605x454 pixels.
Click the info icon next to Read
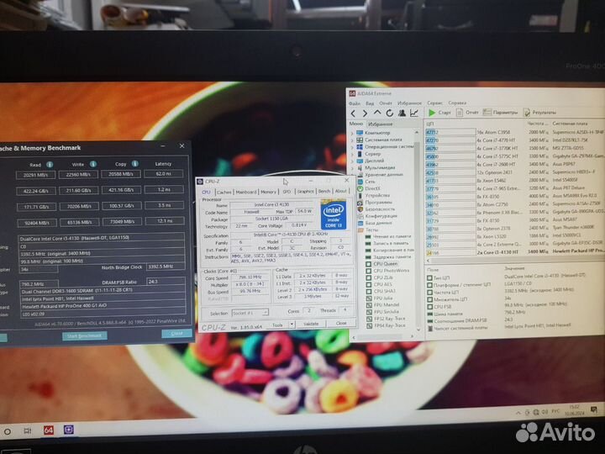(x=50, y=165)
